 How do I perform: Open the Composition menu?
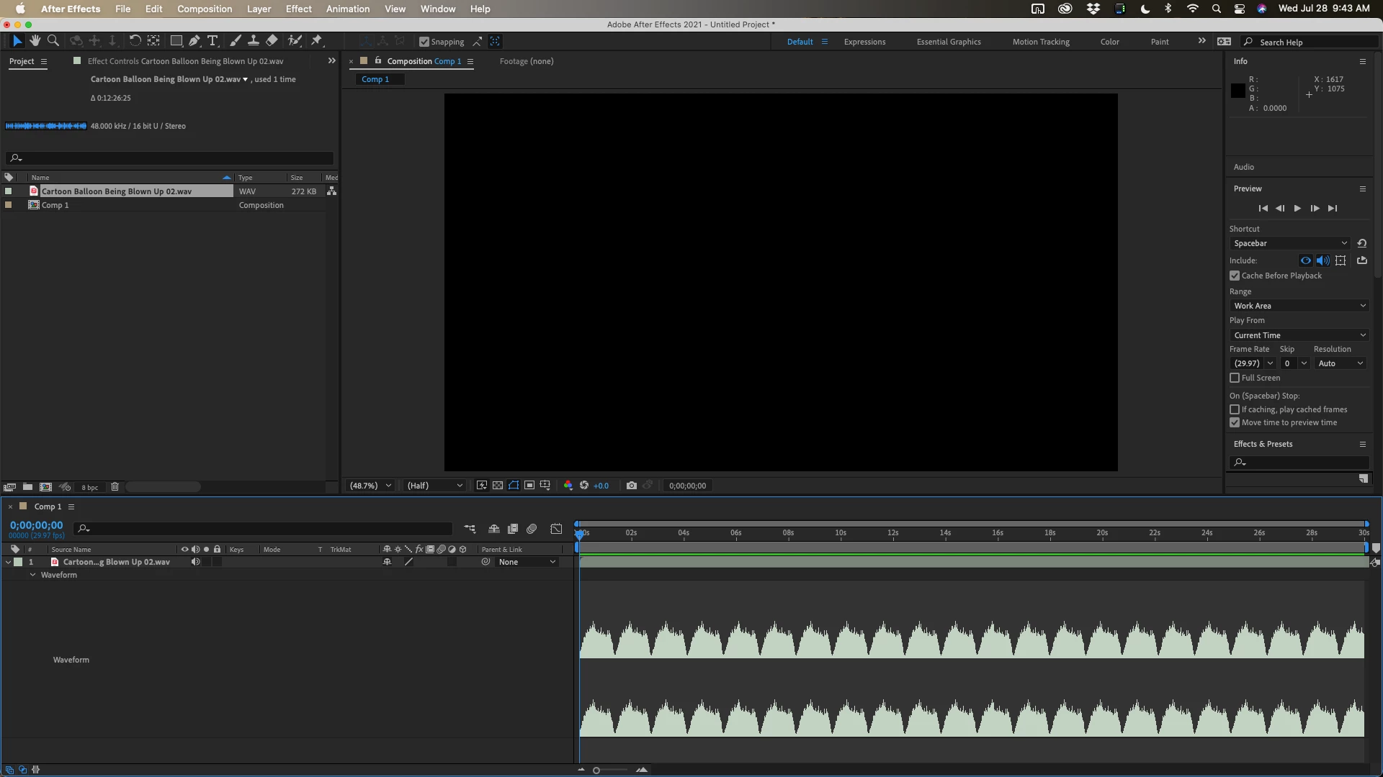(x=205, y=9)
